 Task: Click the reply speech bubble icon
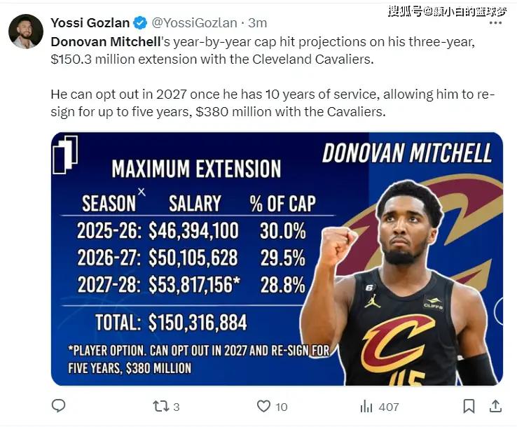(x=59, y=406)
